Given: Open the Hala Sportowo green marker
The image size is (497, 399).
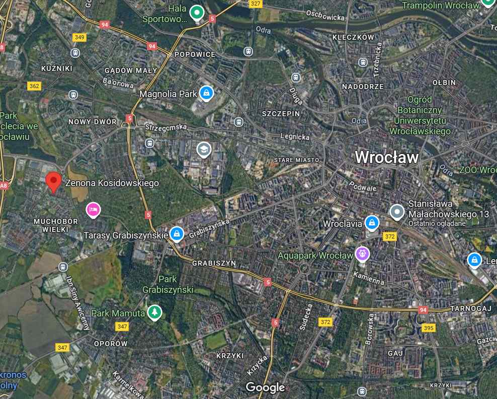Looking at the screenshot, I should (x=197, y=13).
